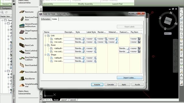This screenshot has width=184, height=103.
Task: Select the BasicLane subassembly icon
Action: 22,12
